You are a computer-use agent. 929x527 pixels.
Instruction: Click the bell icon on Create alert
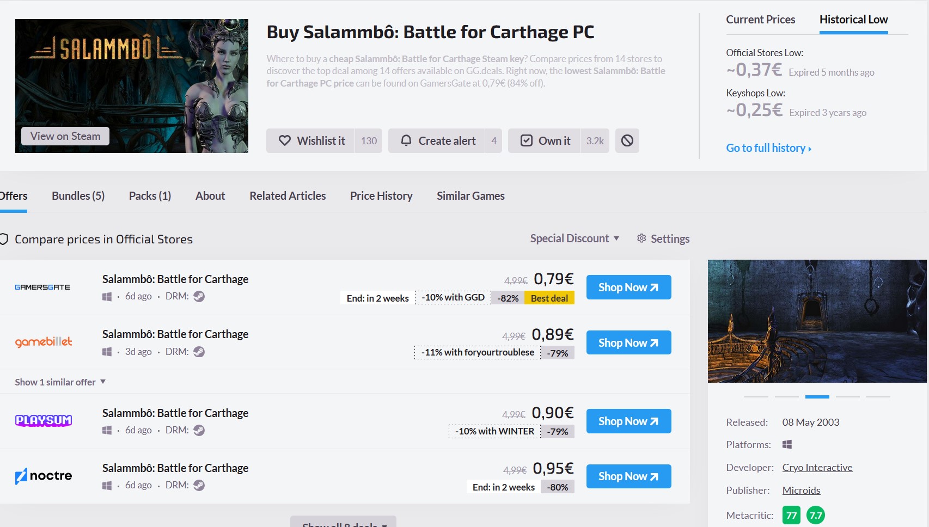pyautogui.click(x=406, y=140)
